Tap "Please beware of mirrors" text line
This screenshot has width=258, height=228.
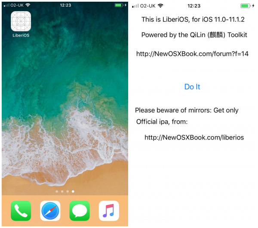coord(187,110)
